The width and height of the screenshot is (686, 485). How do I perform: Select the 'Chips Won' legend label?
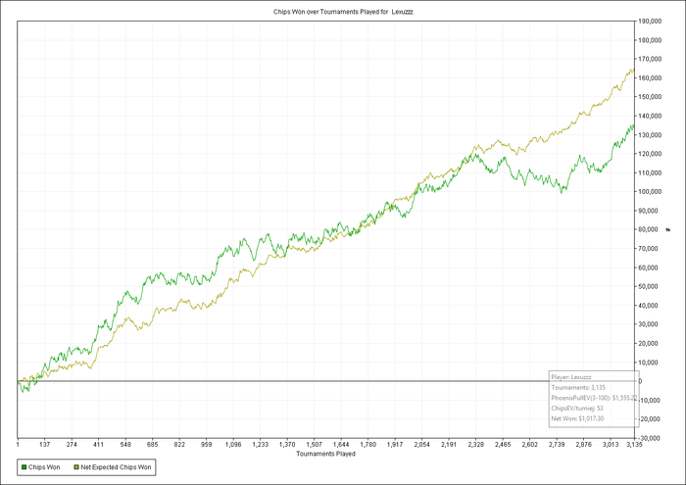44,467
